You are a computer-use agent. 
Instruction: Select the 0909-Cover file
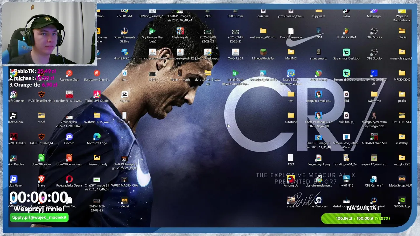point(235,13)
